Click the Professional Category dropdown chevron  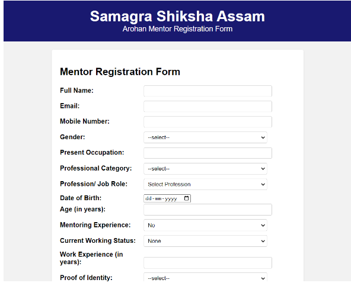263,169
